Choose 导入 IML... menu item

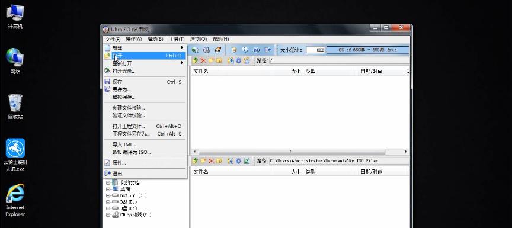click(145, 144)
